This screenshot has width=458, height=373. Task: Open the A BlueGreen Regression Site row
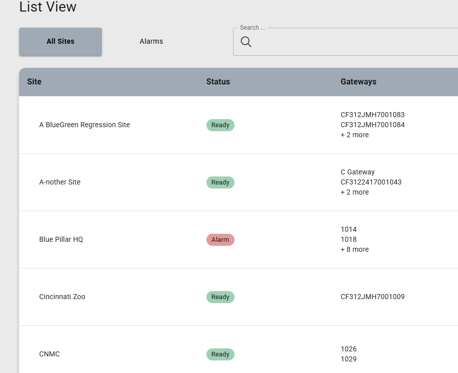[x=84, y=125]
